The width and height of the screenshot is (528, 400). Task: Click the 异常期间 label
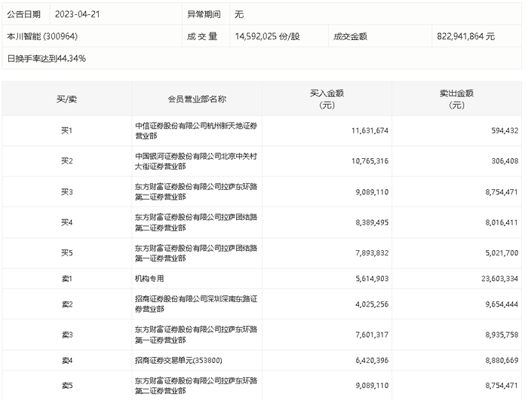click(x=204, y=14)
